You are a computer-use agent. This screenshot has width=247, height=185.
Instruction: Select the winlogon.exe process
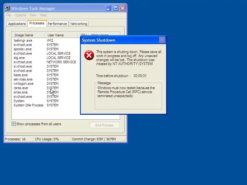[x=47, y=84]
